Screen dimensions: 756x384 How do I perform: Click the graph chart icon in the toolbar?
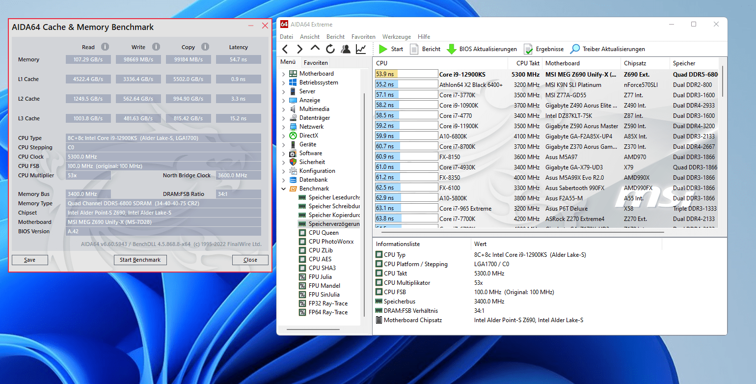[x=361, y=49]
